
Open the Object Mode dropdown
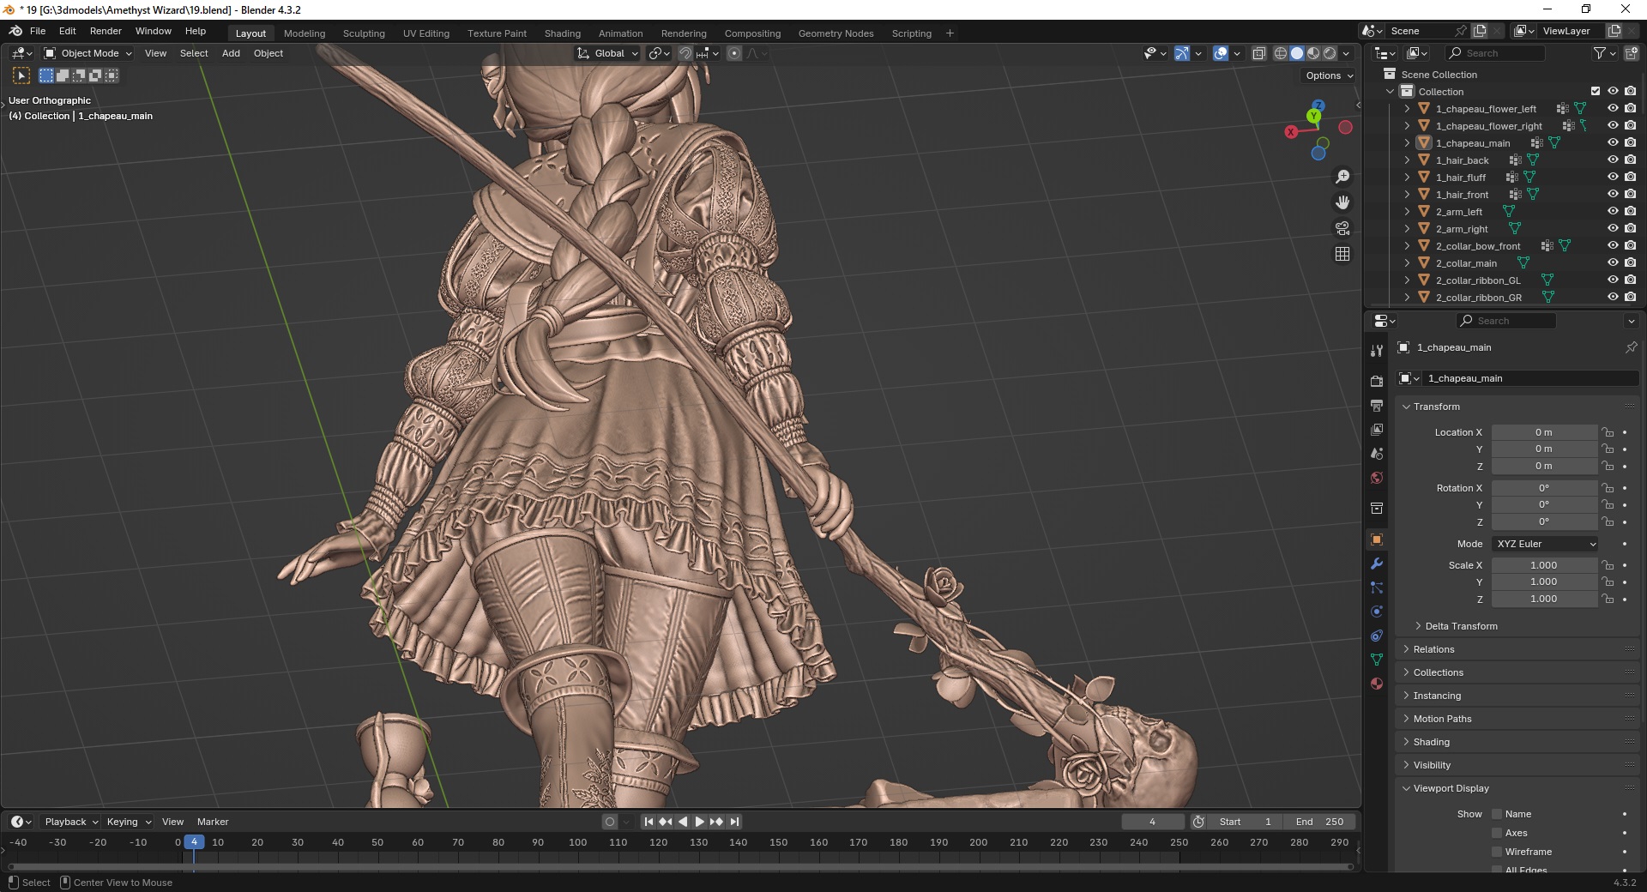tap(89, 53)
